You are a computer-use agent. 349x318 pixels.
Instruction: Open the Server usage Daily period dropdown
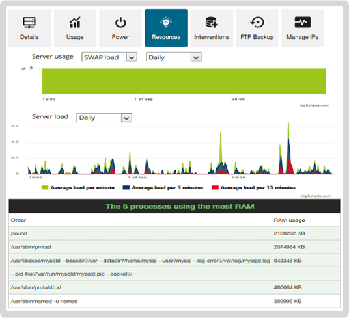(174, 57)
